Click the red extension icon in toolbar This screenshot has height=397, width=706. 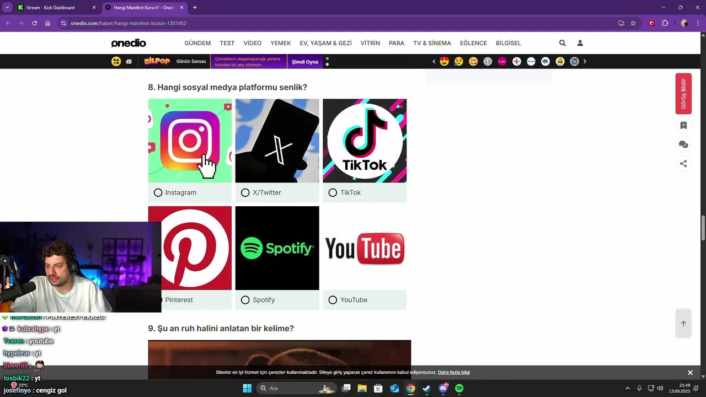[x=651, y=23]
